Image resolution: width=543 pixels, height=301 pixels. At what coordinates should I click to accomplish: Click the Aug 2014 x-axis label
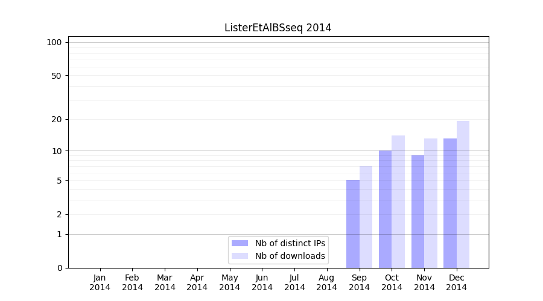(327, 282)
